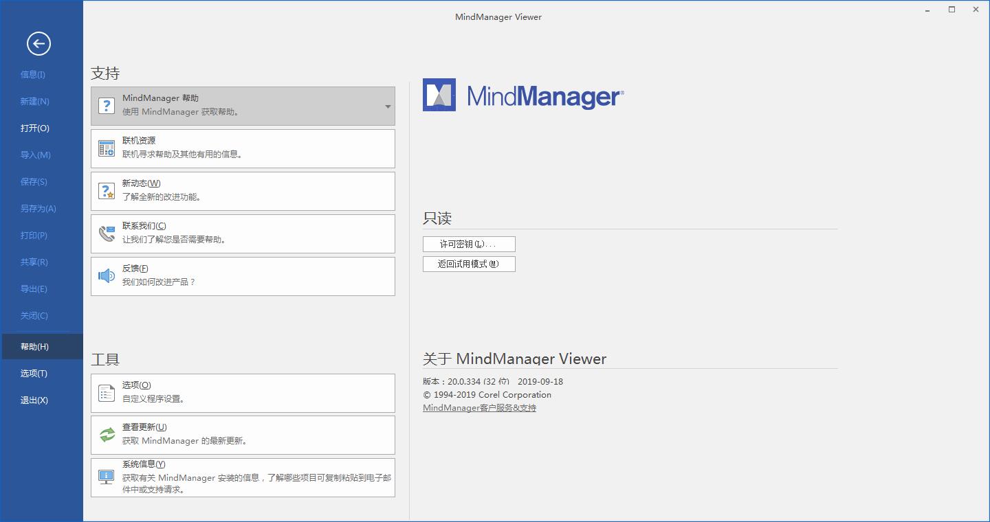Select the 帮助(H) sidebar tab
The image size is (990, 522).
click(34, 347)
